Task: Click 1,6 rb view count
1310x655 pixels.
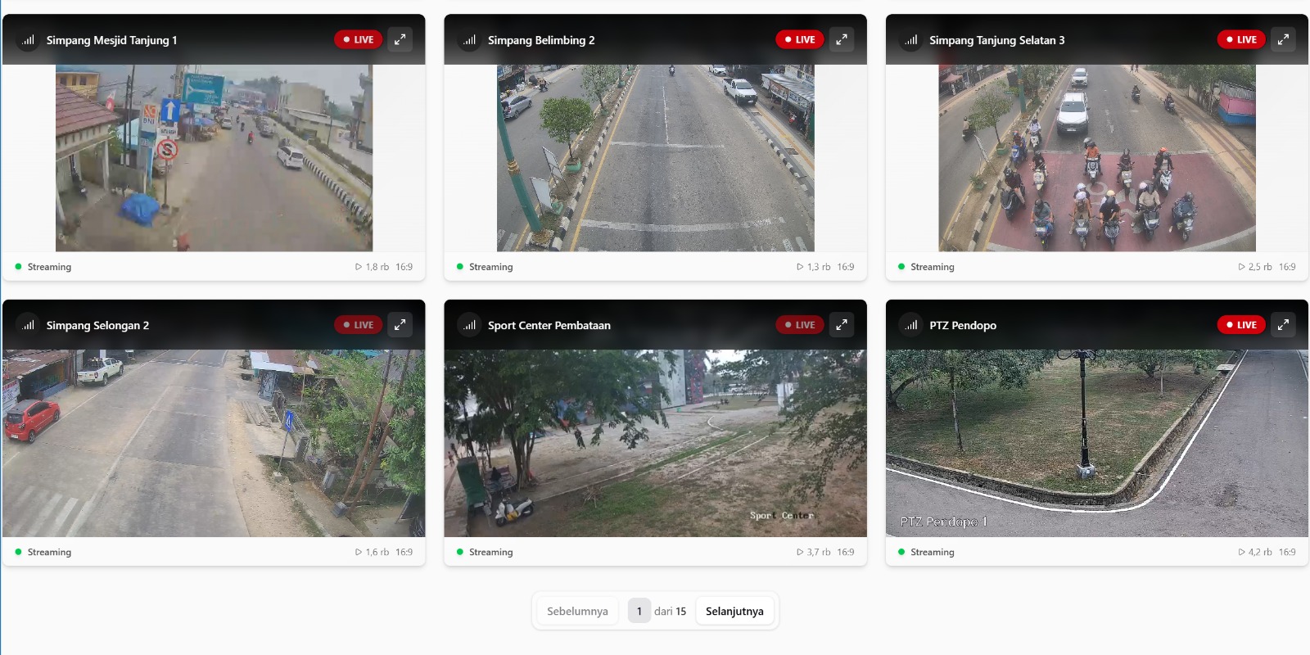Action: click(x=373, y=553)
